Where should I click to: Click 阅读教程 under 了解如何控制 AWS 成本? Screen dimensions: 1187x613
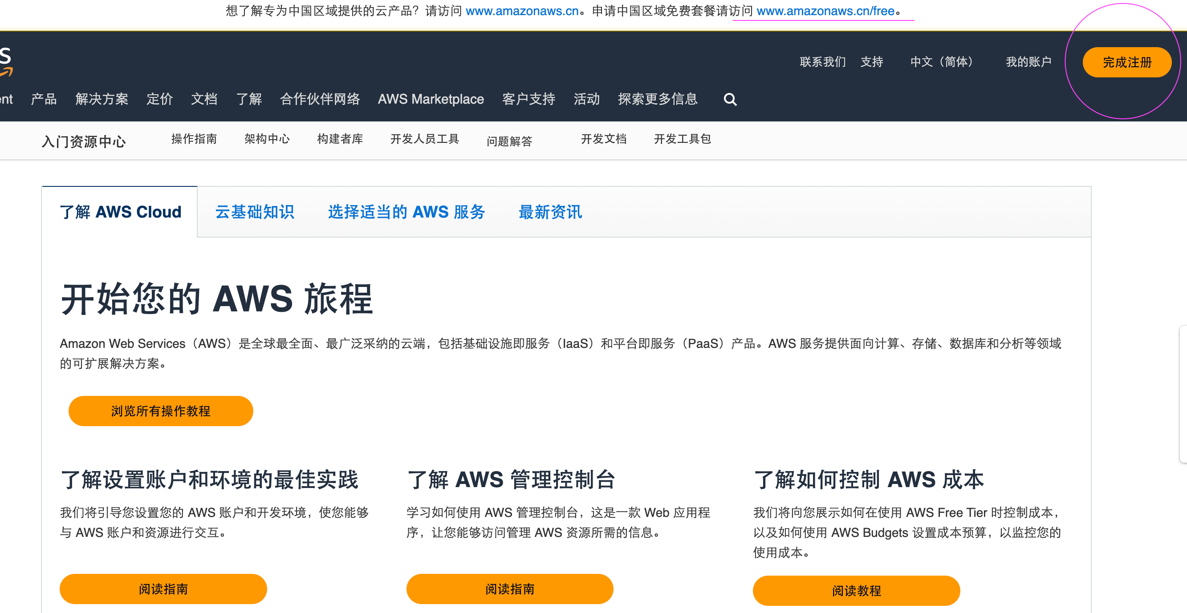click(856, 590)
